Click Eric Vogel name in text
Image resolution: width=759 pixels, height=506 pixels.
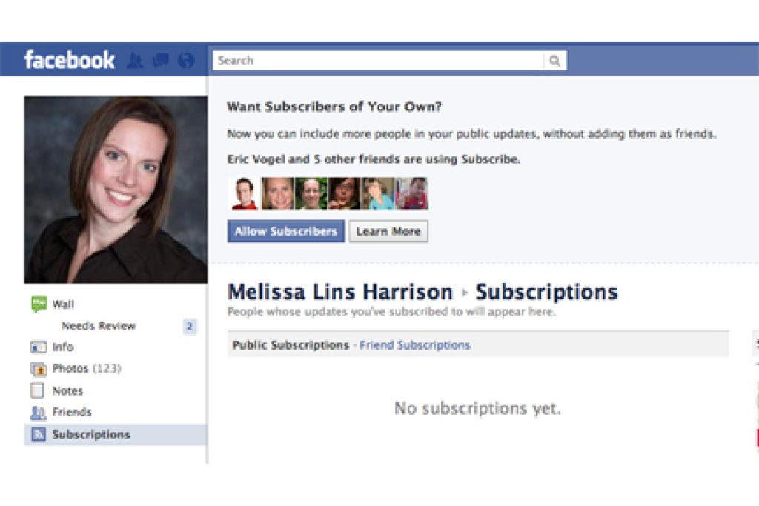click(x=256, y=159)
